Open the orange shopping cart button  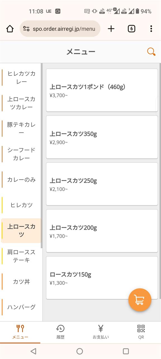point(140,300)
